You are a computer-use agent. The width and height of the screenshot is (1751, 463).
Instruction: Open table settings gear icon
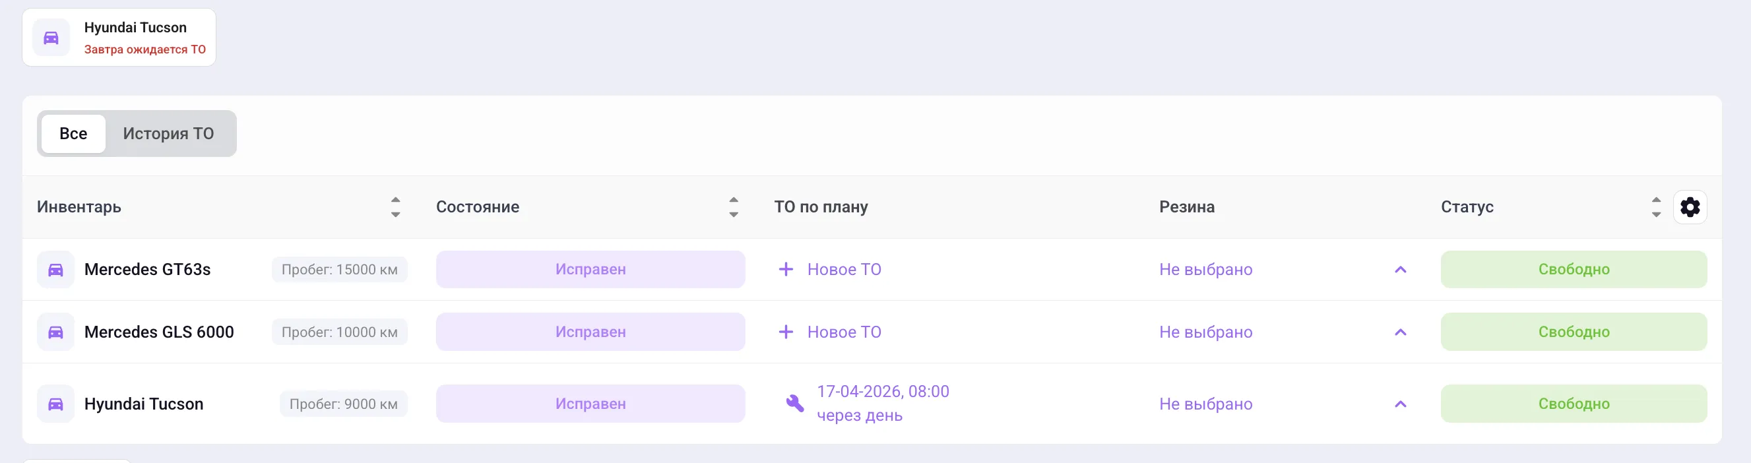1690,206
